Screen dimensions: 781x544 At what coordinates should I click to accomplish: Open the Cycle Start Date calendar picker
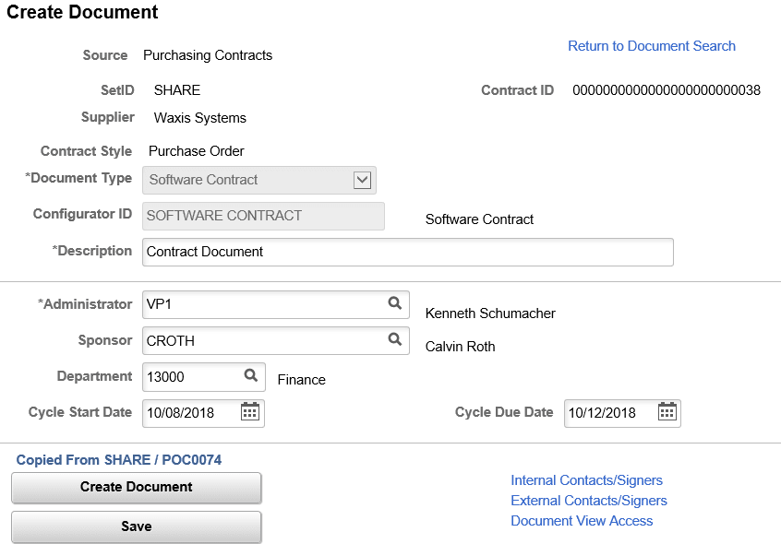[x=249, y=412]
